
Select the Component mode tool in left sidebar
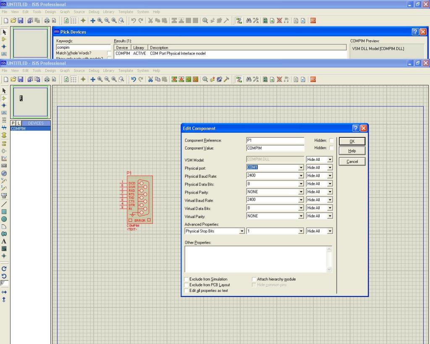(x=4, y=97)
